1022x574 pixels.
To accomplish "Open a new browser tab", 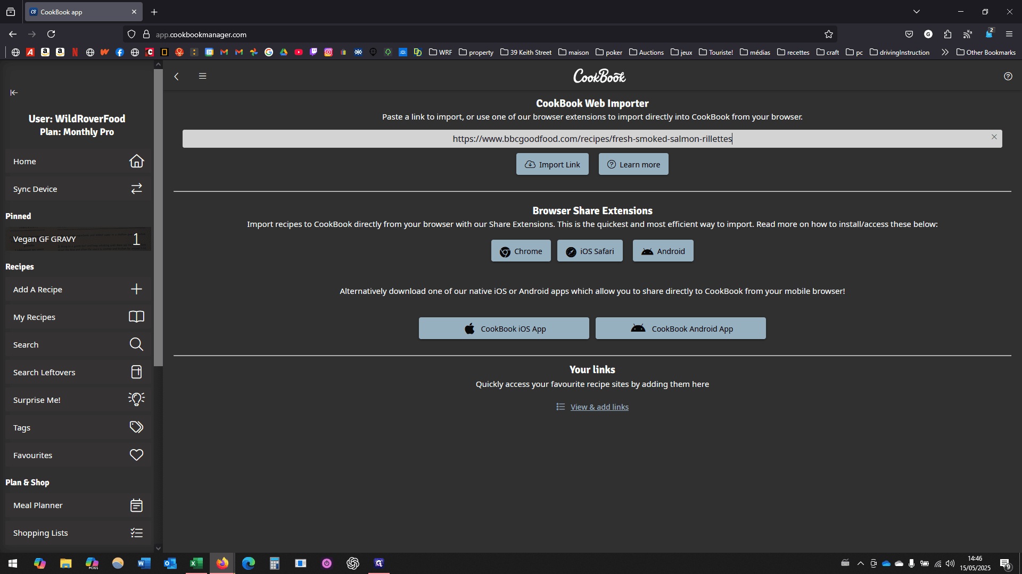I will [x=154, y=12].
